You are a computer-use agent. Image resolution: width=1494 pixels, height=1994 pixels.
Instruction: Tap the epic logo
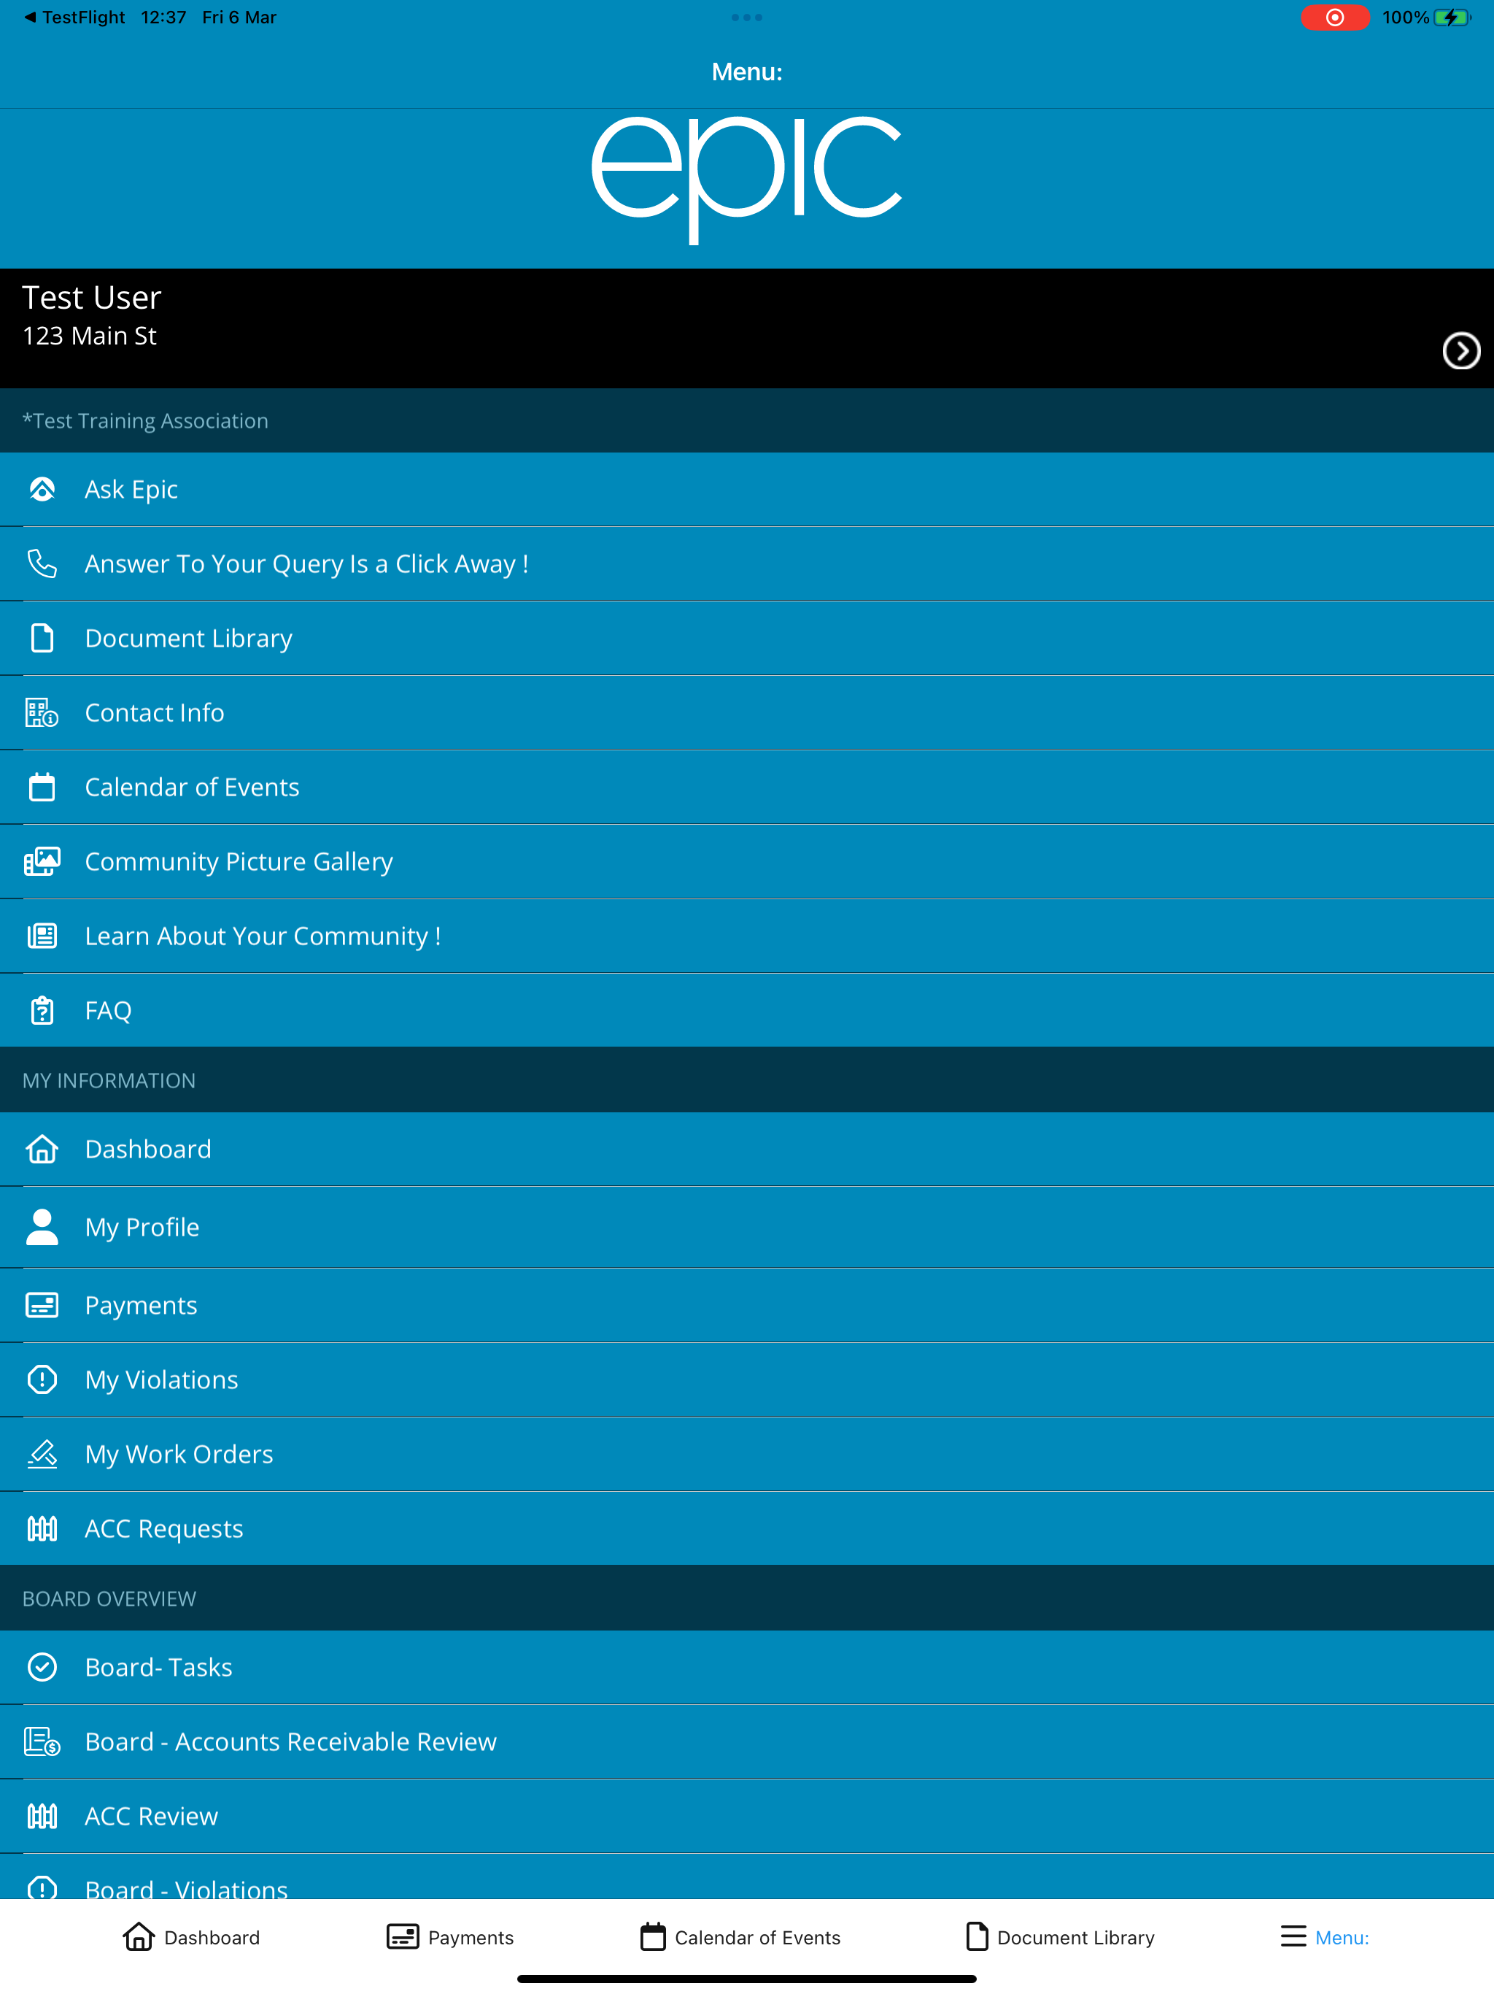pos(747,180)
